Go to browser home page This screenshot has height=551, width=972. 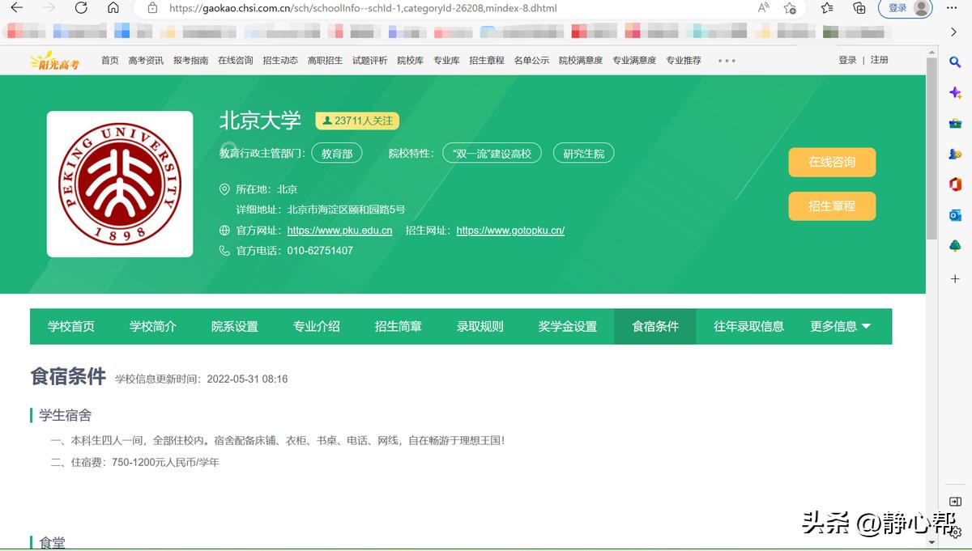tap(114, 9)
